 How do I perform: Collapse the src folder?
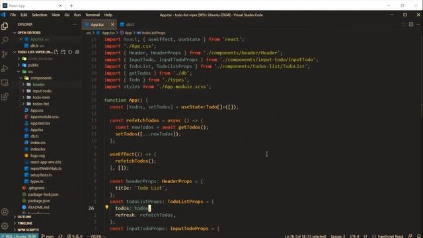tap(31, 71)
